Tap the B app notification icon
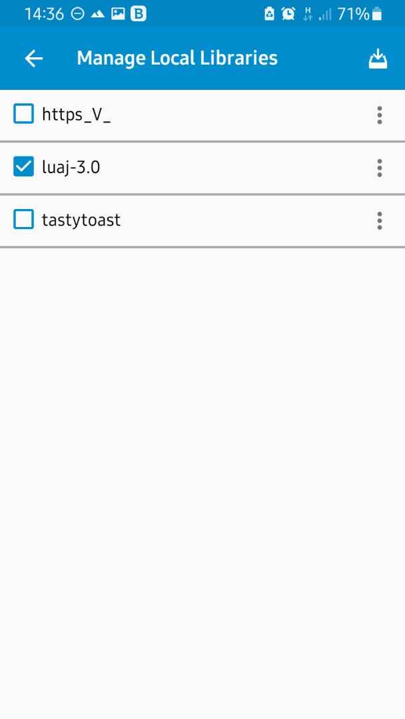This screenshot has height=719, width=405. (138, 14)
